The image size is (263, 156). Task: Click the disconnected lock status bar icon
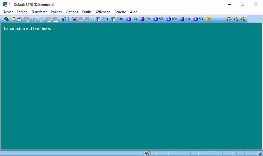pos(147,153)
